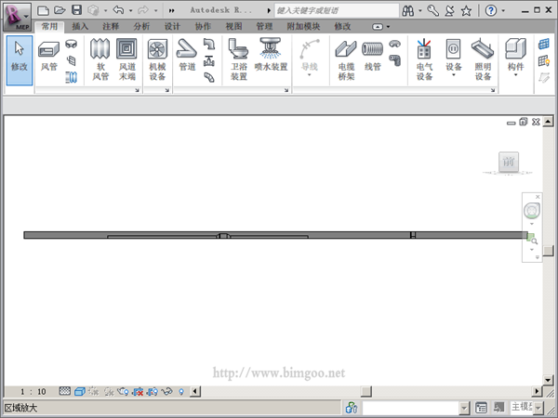Click the Open folder icon

pyautogui.click(x=60, y=10)
